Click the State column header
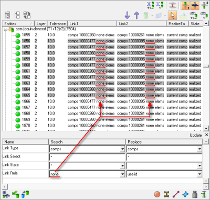Screen dimensions: 210x200 196,24
